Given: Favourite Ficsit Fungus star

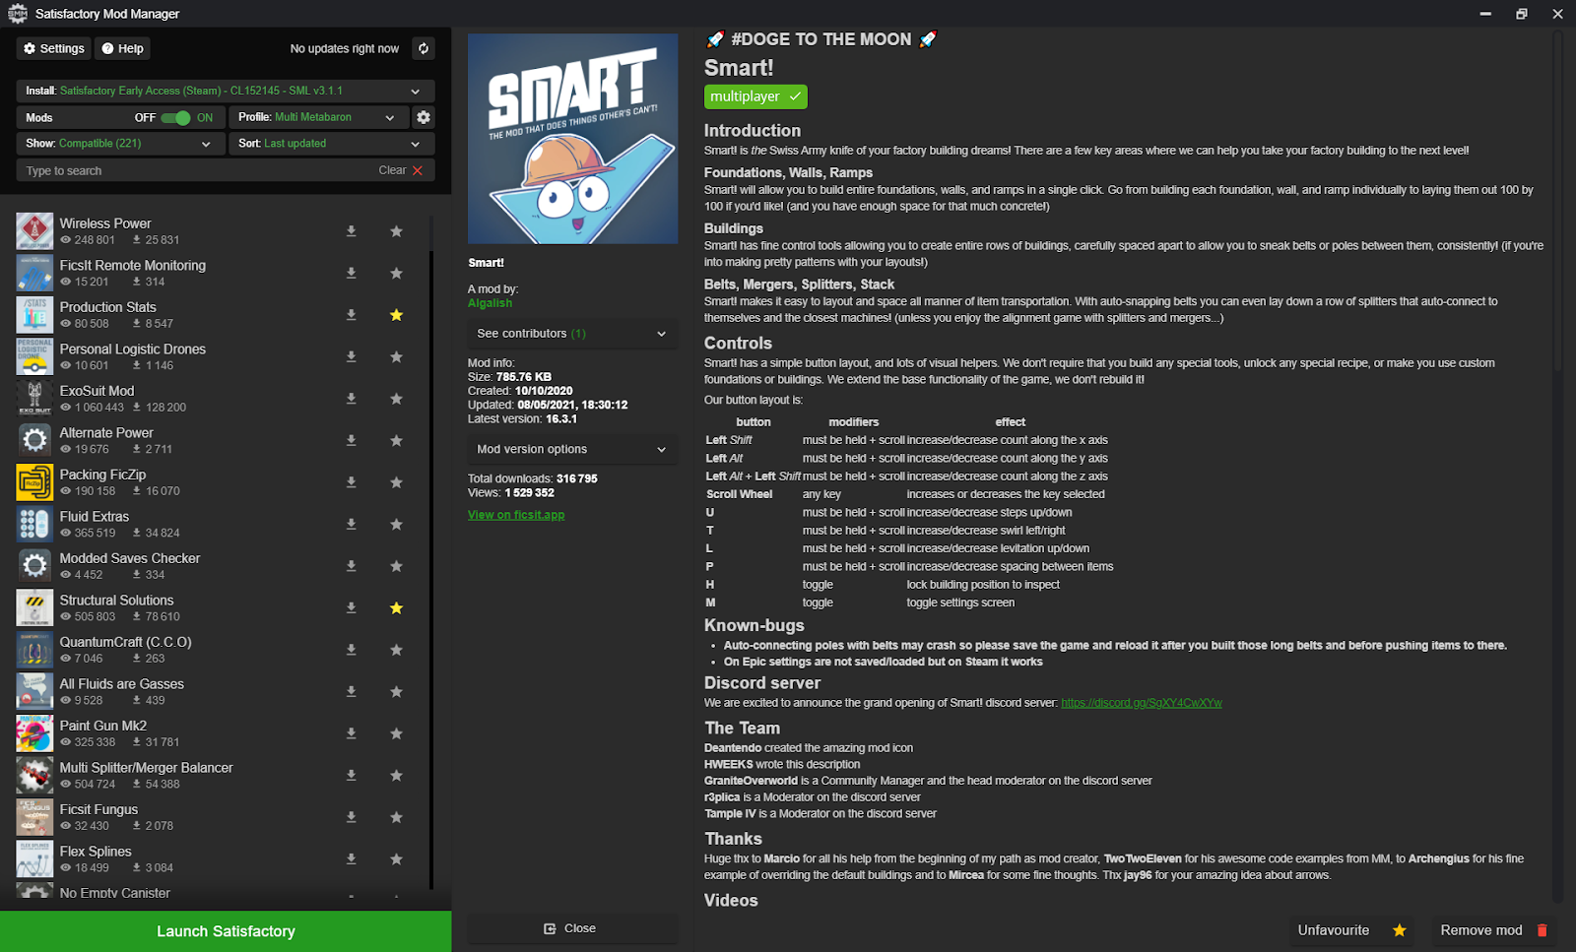Looking at the screenshot, I should (396, 817).
